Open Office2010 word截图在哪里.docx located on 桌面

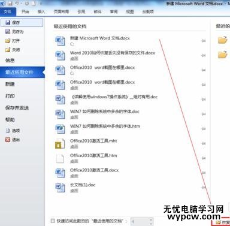pyautogui.click(x=129, y=85)
